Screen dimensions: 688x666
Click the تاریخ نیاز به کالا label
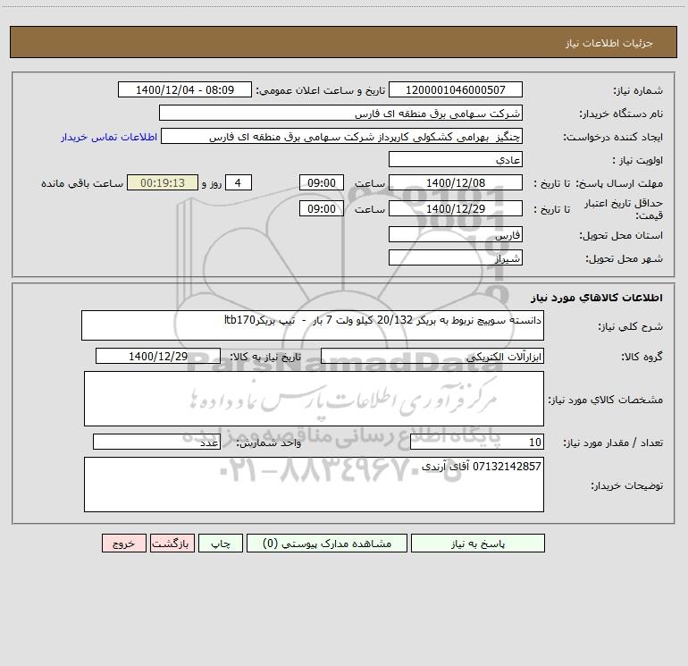coord(266,357)
